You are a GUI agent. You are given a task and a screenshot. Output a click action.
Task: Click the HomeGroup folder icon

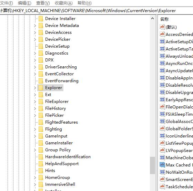(x=41, y=178)
